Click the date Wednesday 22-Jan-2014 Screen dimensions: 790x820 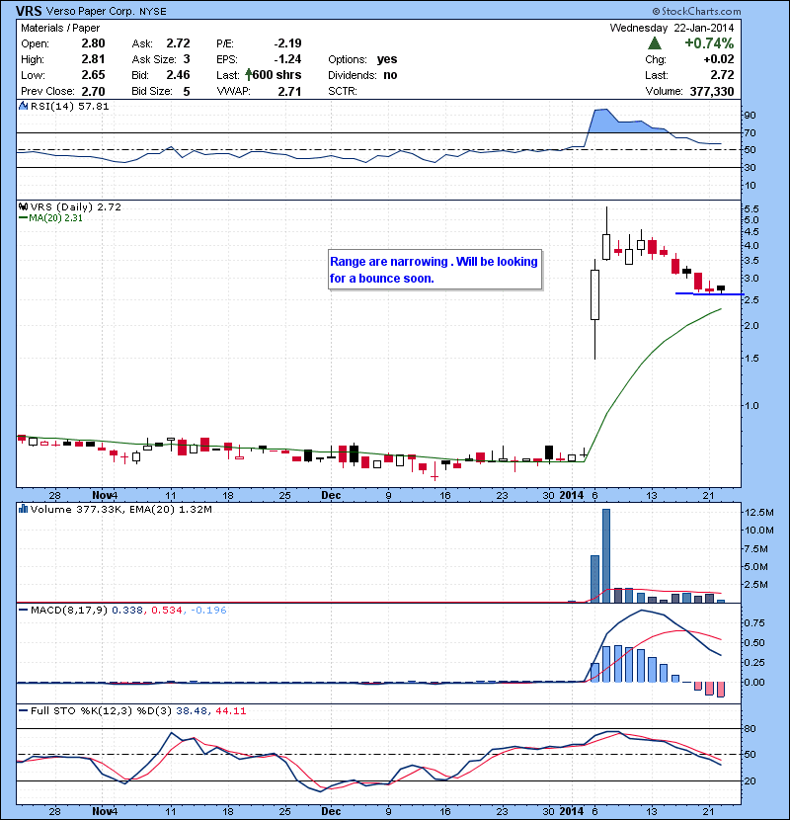[x=671, y=28]
